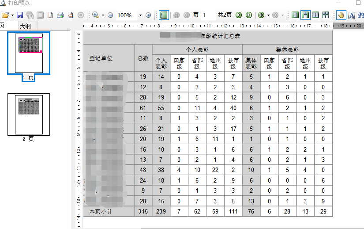Open the magnifier zoom dropdown arrow
Viewport: 364px width, 229px height.
click(x=103, y=15)
